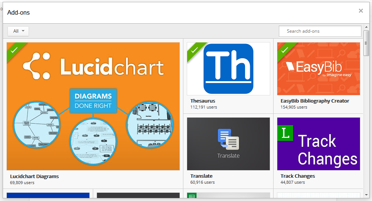Open the Track Changes add-on image
The image size is (372, 201).
(319, 144)
